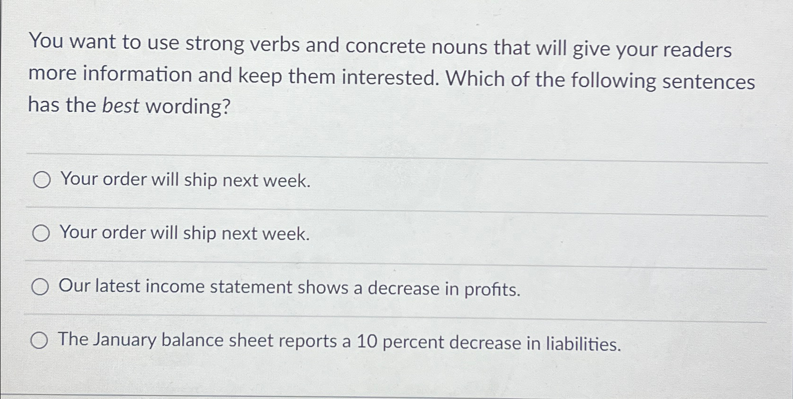Select the 'Our latest income statement' radio button
This screenshot has height=399, width=793.
(x=41, y=287)
